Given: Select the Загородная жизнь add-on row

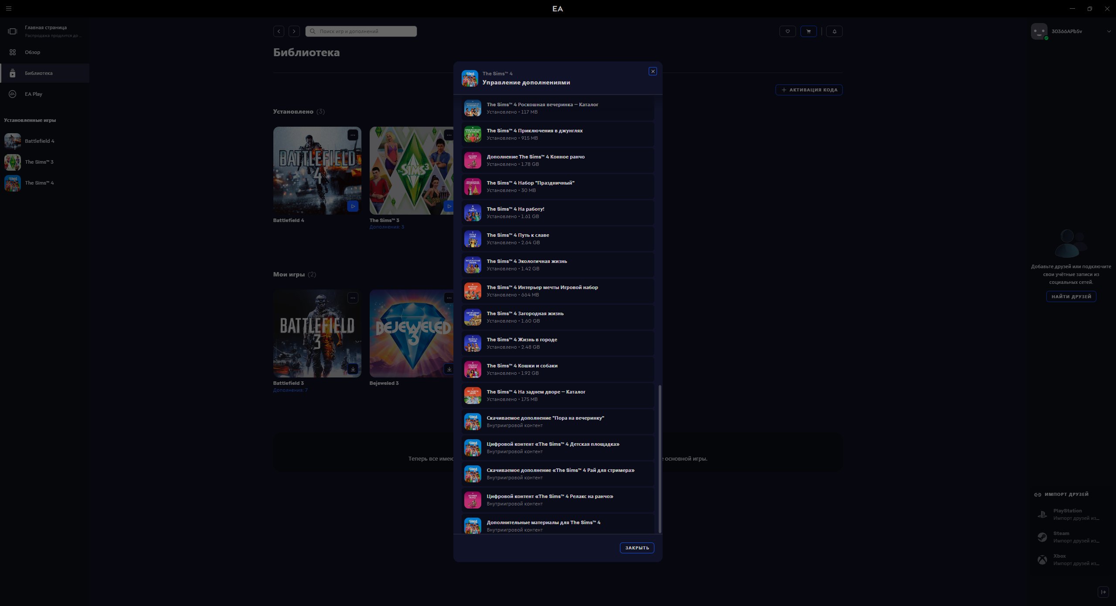Looking at the screenshot, I should point(558,317).
